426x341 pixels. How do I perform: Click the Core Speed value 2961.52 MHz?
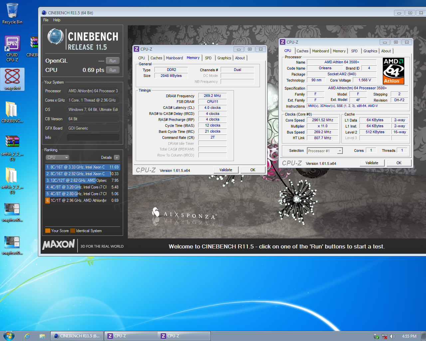(x=322, y=120)
